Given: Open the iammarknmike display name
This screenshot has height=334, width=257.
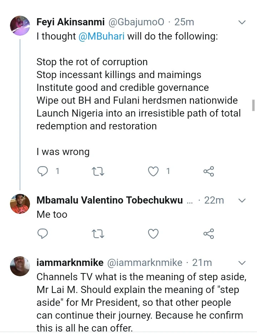Looking at the screenshot, I should point(70,263).
